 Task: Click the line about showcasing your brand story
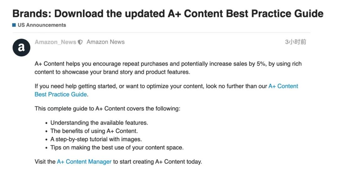coord(112,72)
